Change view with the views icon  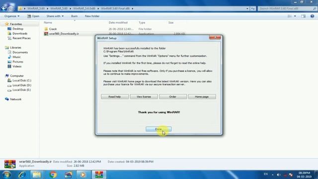pos(290,16)
